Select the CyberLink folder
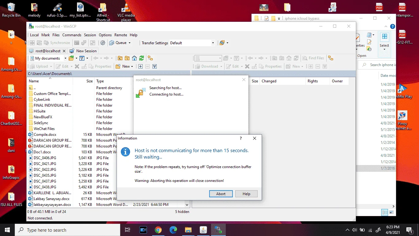The height and width of the screenshot is (236, 419). coord(42,100)
